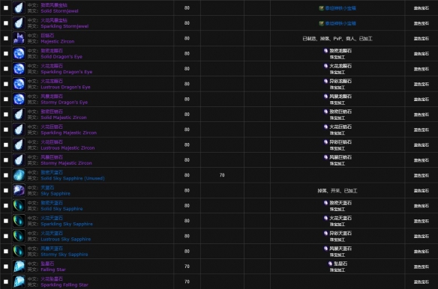This screenshot has height=289, width=438.
Task: Click the Majestic Zircon crystal icon
Action: click(x=19, y=38)
